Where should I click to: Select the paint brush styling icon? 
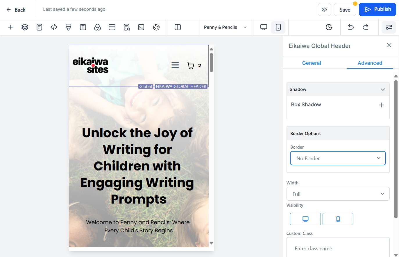point(68,27)
